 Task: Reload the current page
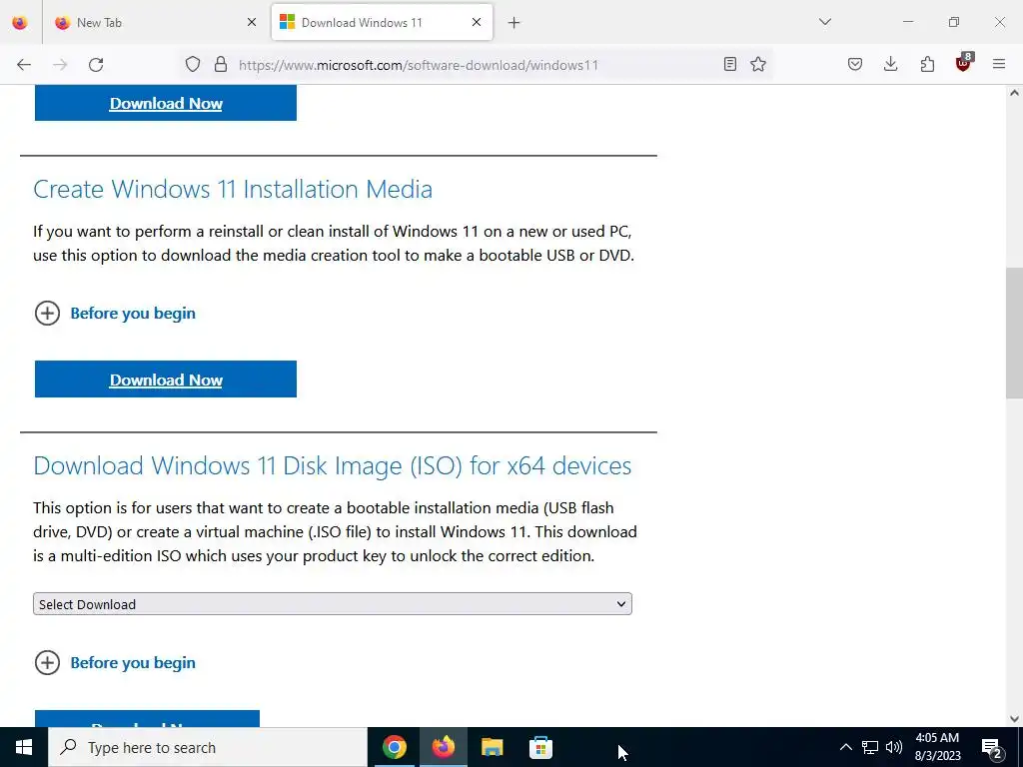[96, 64]
